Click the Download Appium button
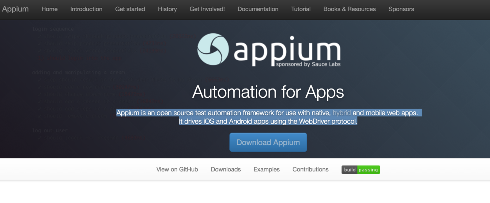Viewport: 490px width, 203px height. tap(268, 142)
